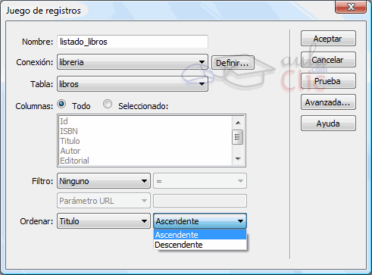Open the Filtro dropdown showing Ninguno
The image size is (372, 275).
(104, 181)
